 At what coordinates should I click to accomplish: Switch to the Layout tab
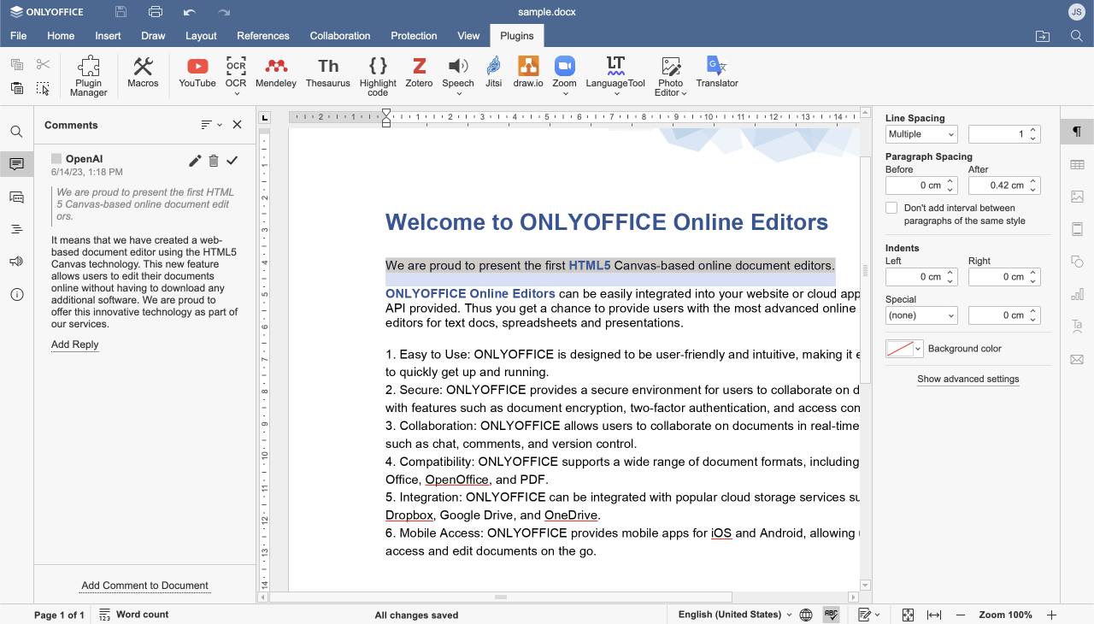click(x=202, y=36)
